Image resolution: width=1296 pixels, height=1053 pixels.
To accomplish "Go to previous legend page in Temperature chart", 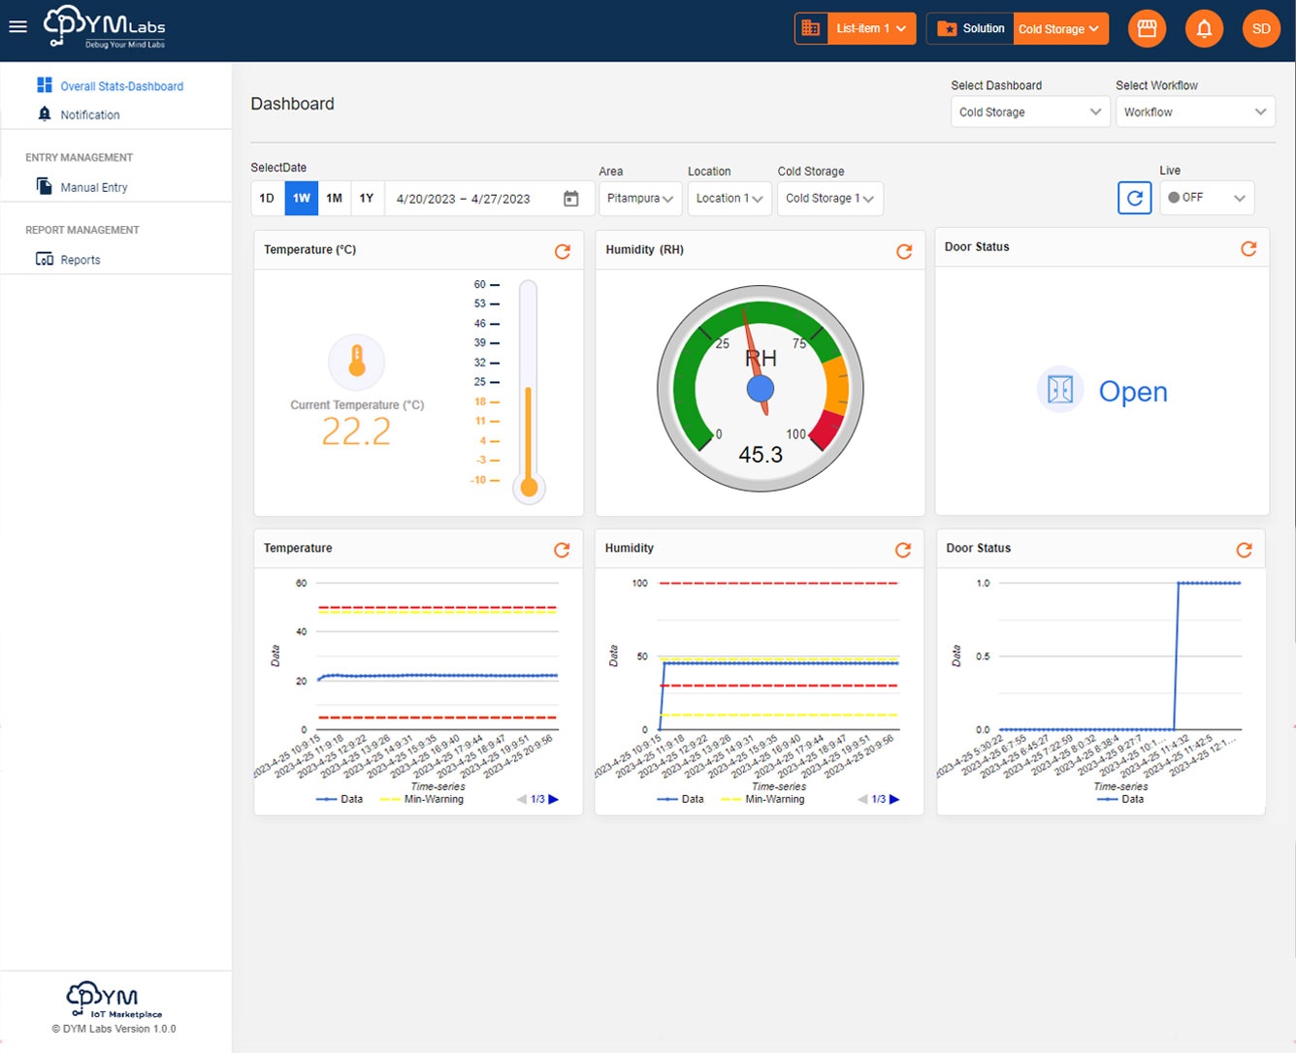I will (522, 799).
